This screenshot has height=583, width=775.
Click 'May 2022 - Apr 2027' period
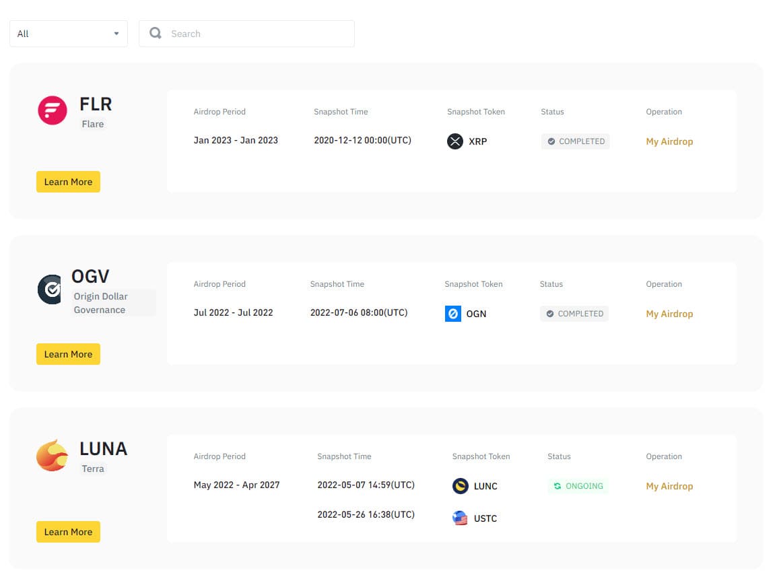[x=237, y=485]
